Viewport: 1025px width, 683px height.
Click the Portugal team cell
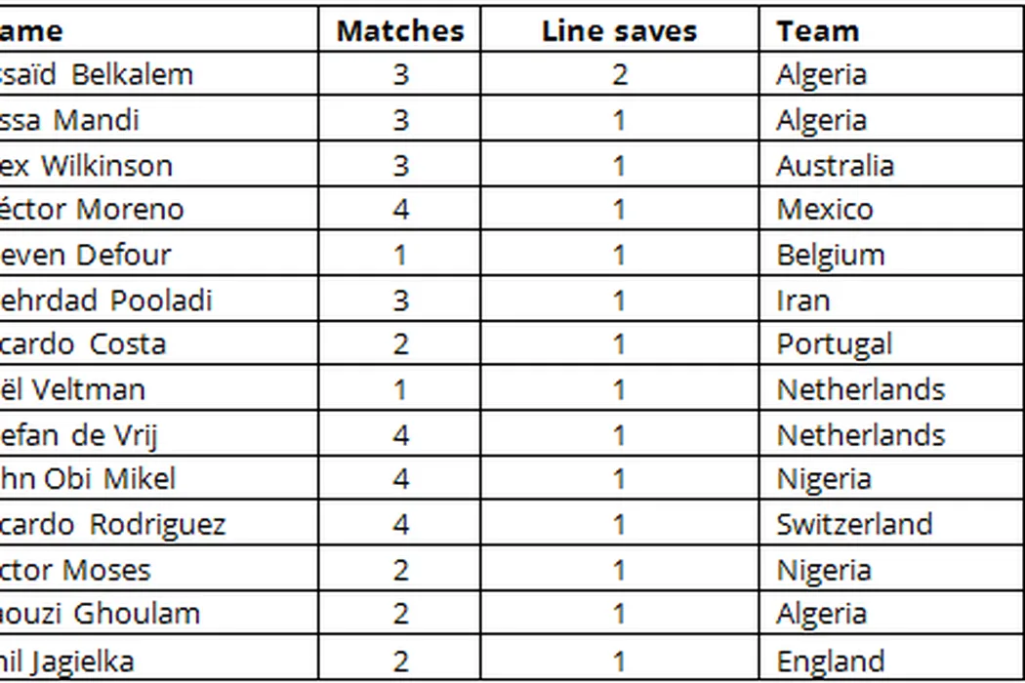pos(835,343)
